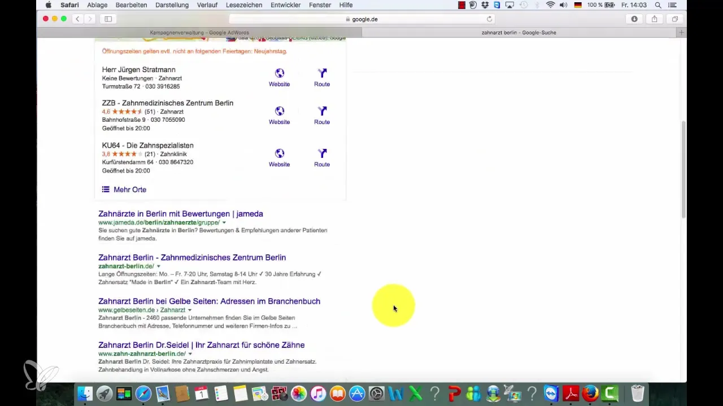
Task: Click the German flag input source
Action: pos(578,5)
